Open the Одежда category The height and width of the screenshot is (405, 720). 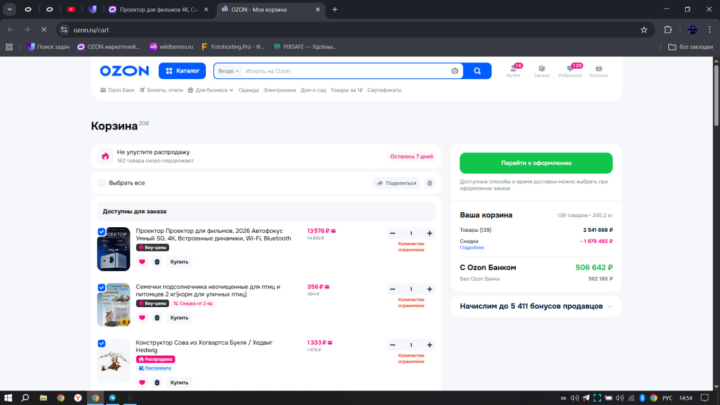[x=249, y=90]
